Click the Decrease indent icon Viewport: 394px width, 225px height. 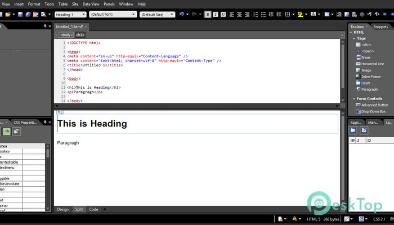271,15
